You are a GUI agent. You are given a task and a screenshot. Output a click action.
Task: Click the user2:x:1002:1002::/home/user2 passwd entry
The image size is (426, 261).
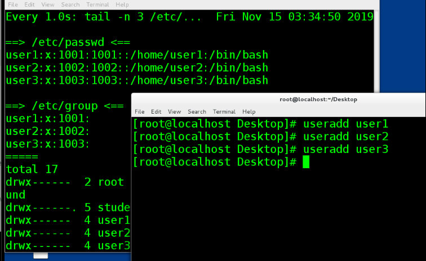pyautogui.click(x=137, y=68)
